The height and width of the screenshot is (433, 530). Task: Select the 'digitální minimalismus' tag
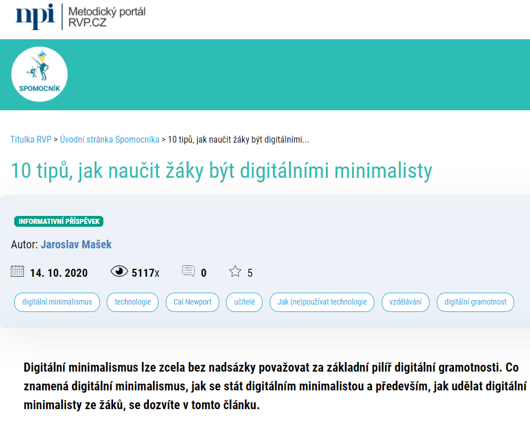click(57, 302)
